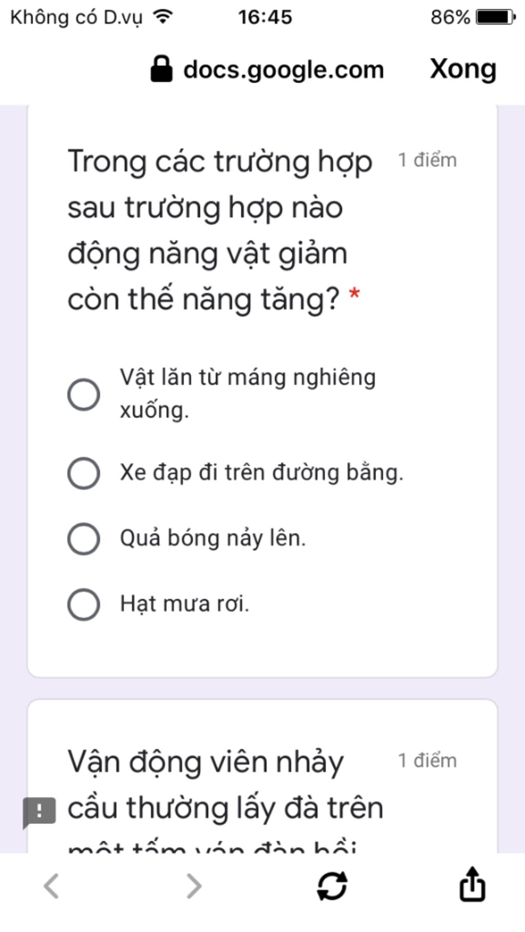Tap the browser back arrow
This screenshot has height=932, width=525.
(51, 886)
